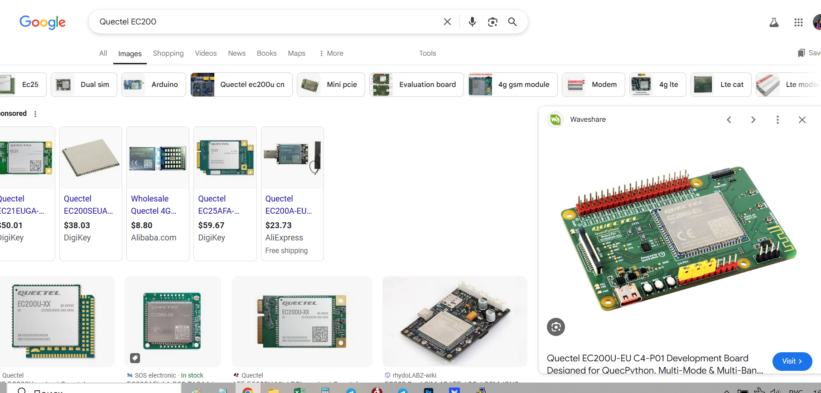
Task: Filter images by Arduino chip
Action: (x=154, y=85)
